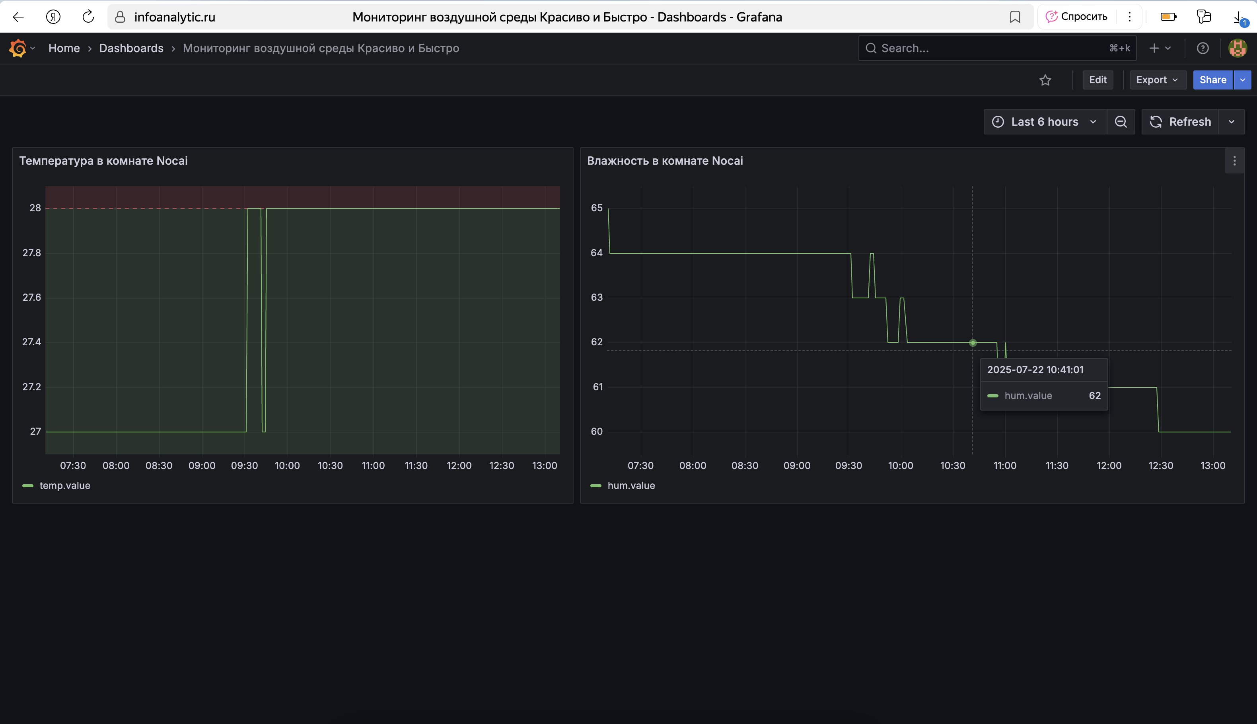
Task: Click the Edit dashboard button
Action: click(x=1097, y=80)
